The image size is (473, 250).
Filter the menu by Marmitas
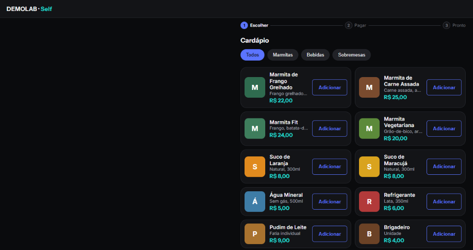point(283,55)
